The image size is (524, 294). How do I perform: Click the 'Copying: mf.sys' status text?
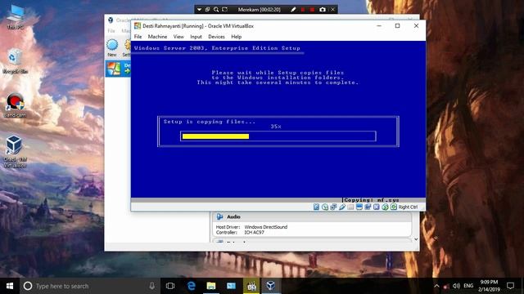pyautogui.click(x=371, y=200)
